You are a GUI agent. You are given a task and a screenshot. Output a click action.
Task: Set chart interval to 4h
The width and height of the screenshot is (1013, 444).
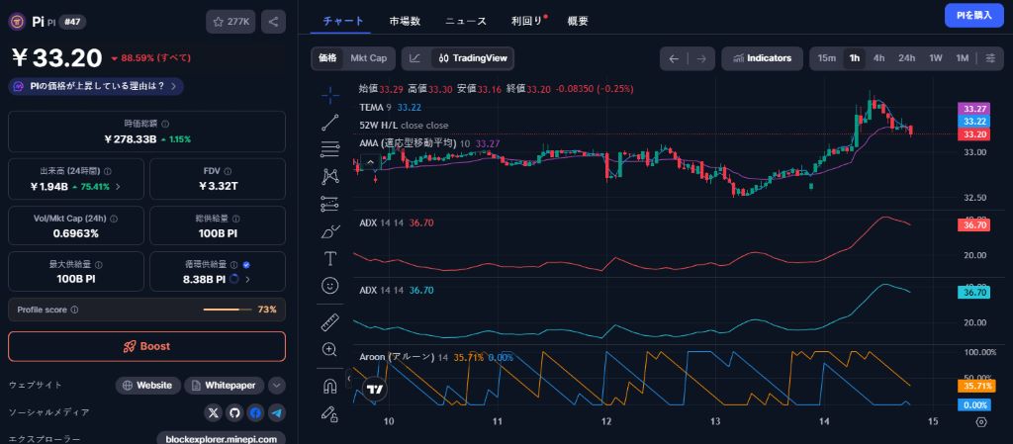tap(879, 58)
